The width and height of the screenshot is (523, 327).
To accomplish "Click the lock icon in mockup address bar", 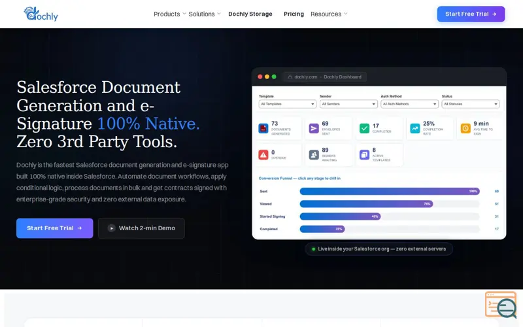I will [x=290, y=77].
